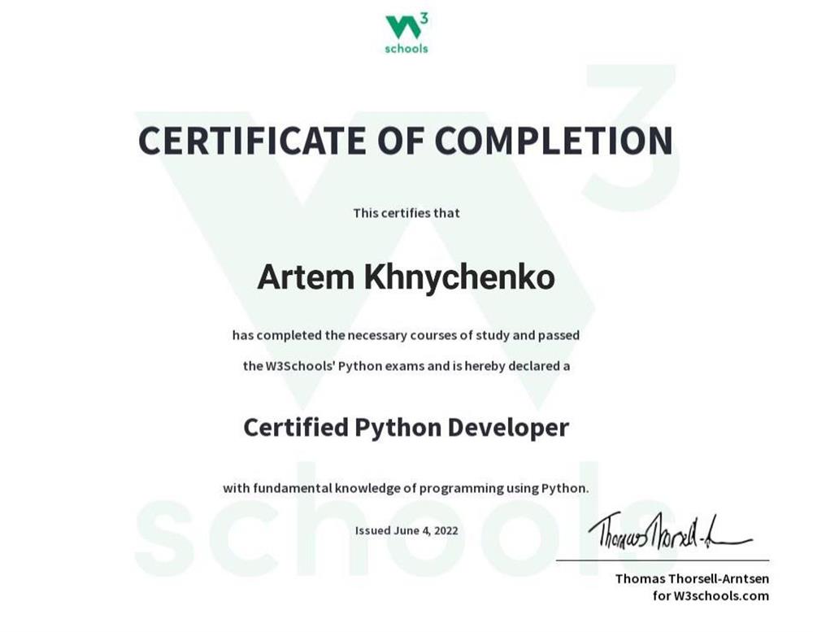Viewport: 813px width, 632px height.
Task: Click the 'Issued June 4, 2022' date
Action: (x=406, y=530)
